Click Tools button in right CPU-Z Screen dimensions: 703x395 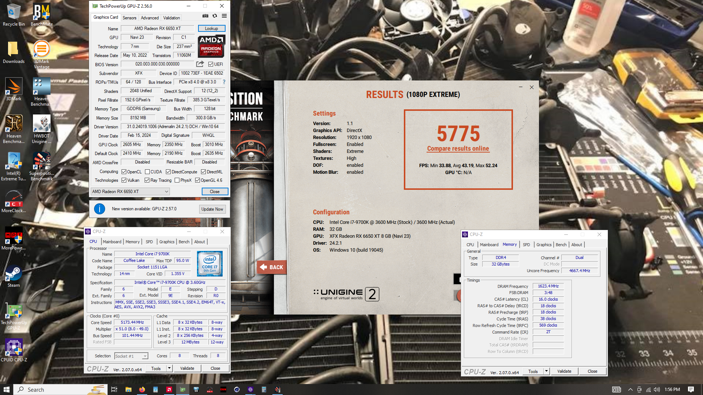click(533, 371)
